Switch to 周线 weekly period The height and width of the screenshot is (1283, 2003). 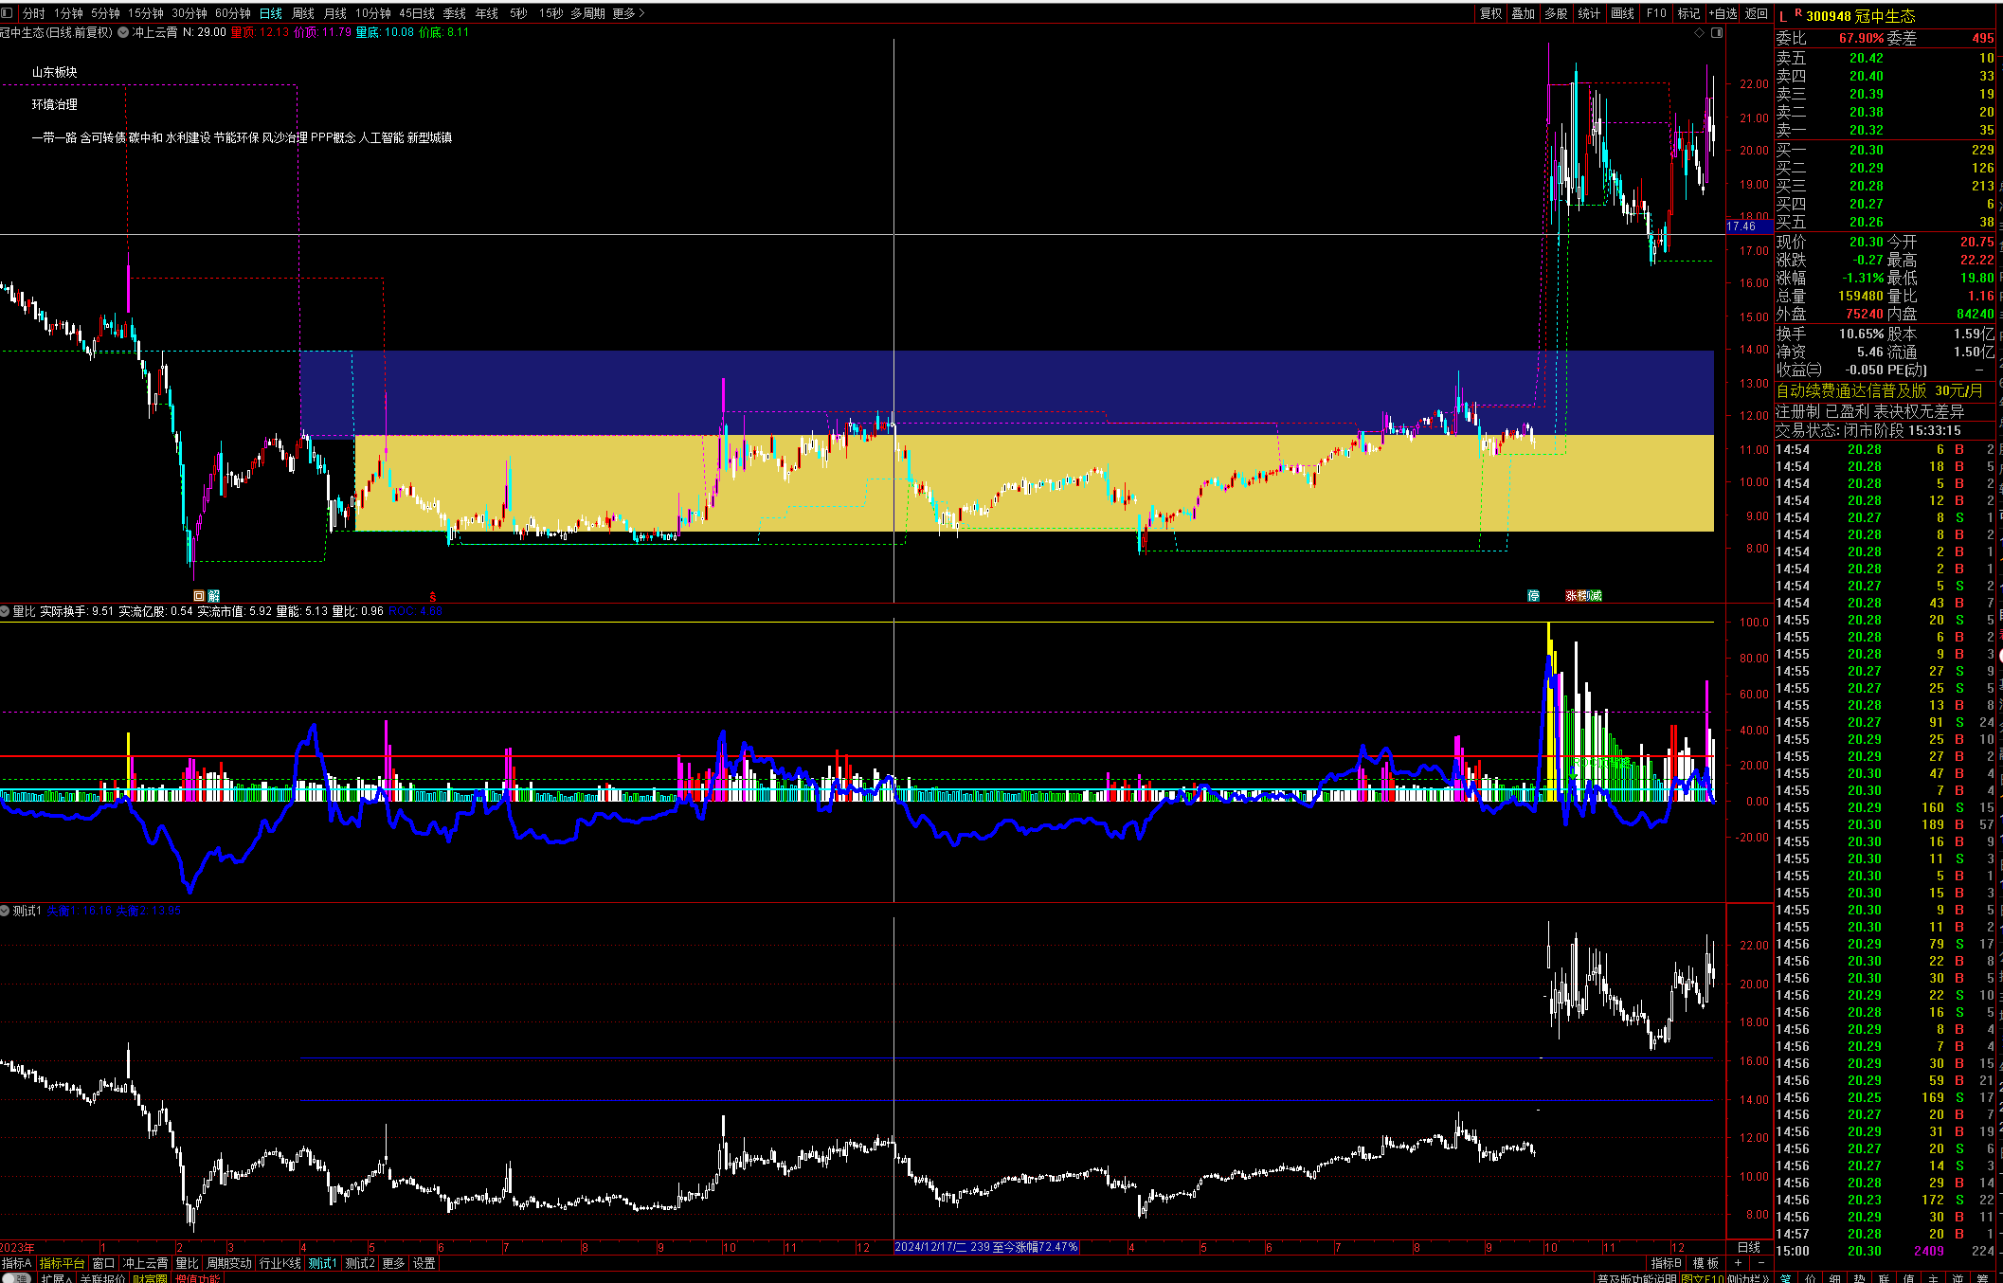tap(303, 13)
